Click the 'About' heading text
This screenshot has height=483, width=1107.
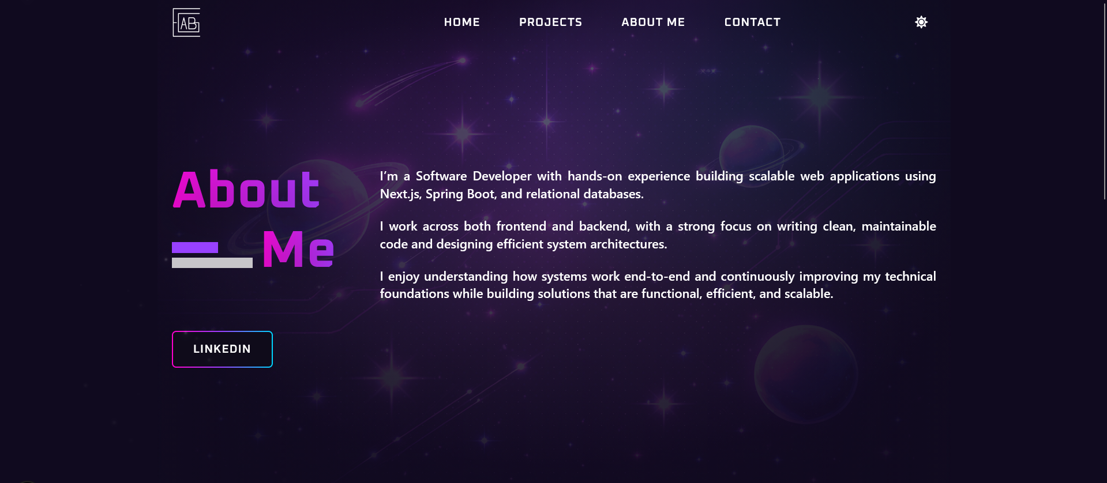(246, 189)
